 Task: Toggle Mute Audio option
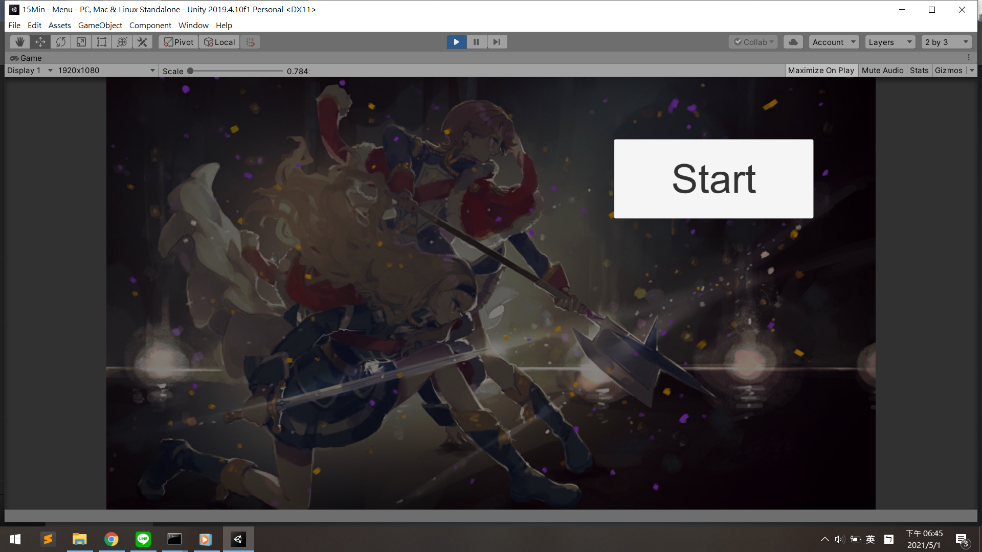882,71
